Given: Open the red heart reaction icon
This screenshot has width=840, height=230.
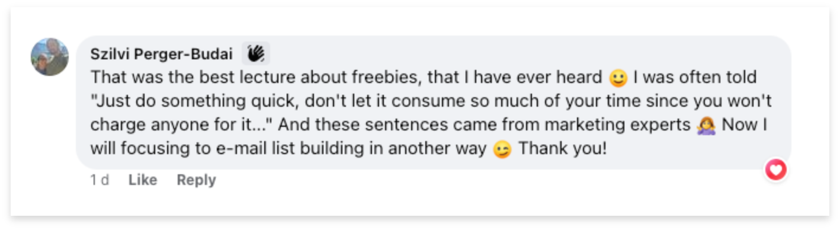Looking at the screenshot, I should click(776, 171).
